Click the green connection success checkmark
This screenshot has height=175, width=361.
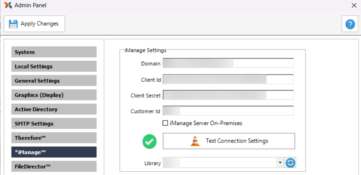150,141
